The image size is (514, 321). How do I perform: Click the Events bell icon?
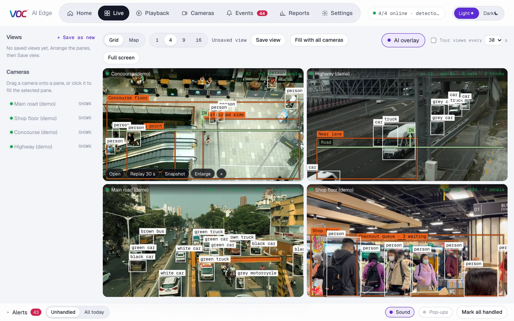229,13
